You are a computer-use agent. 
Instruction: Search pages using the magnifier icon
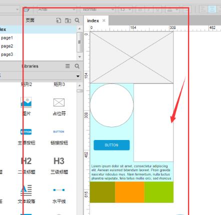[77, 20]
